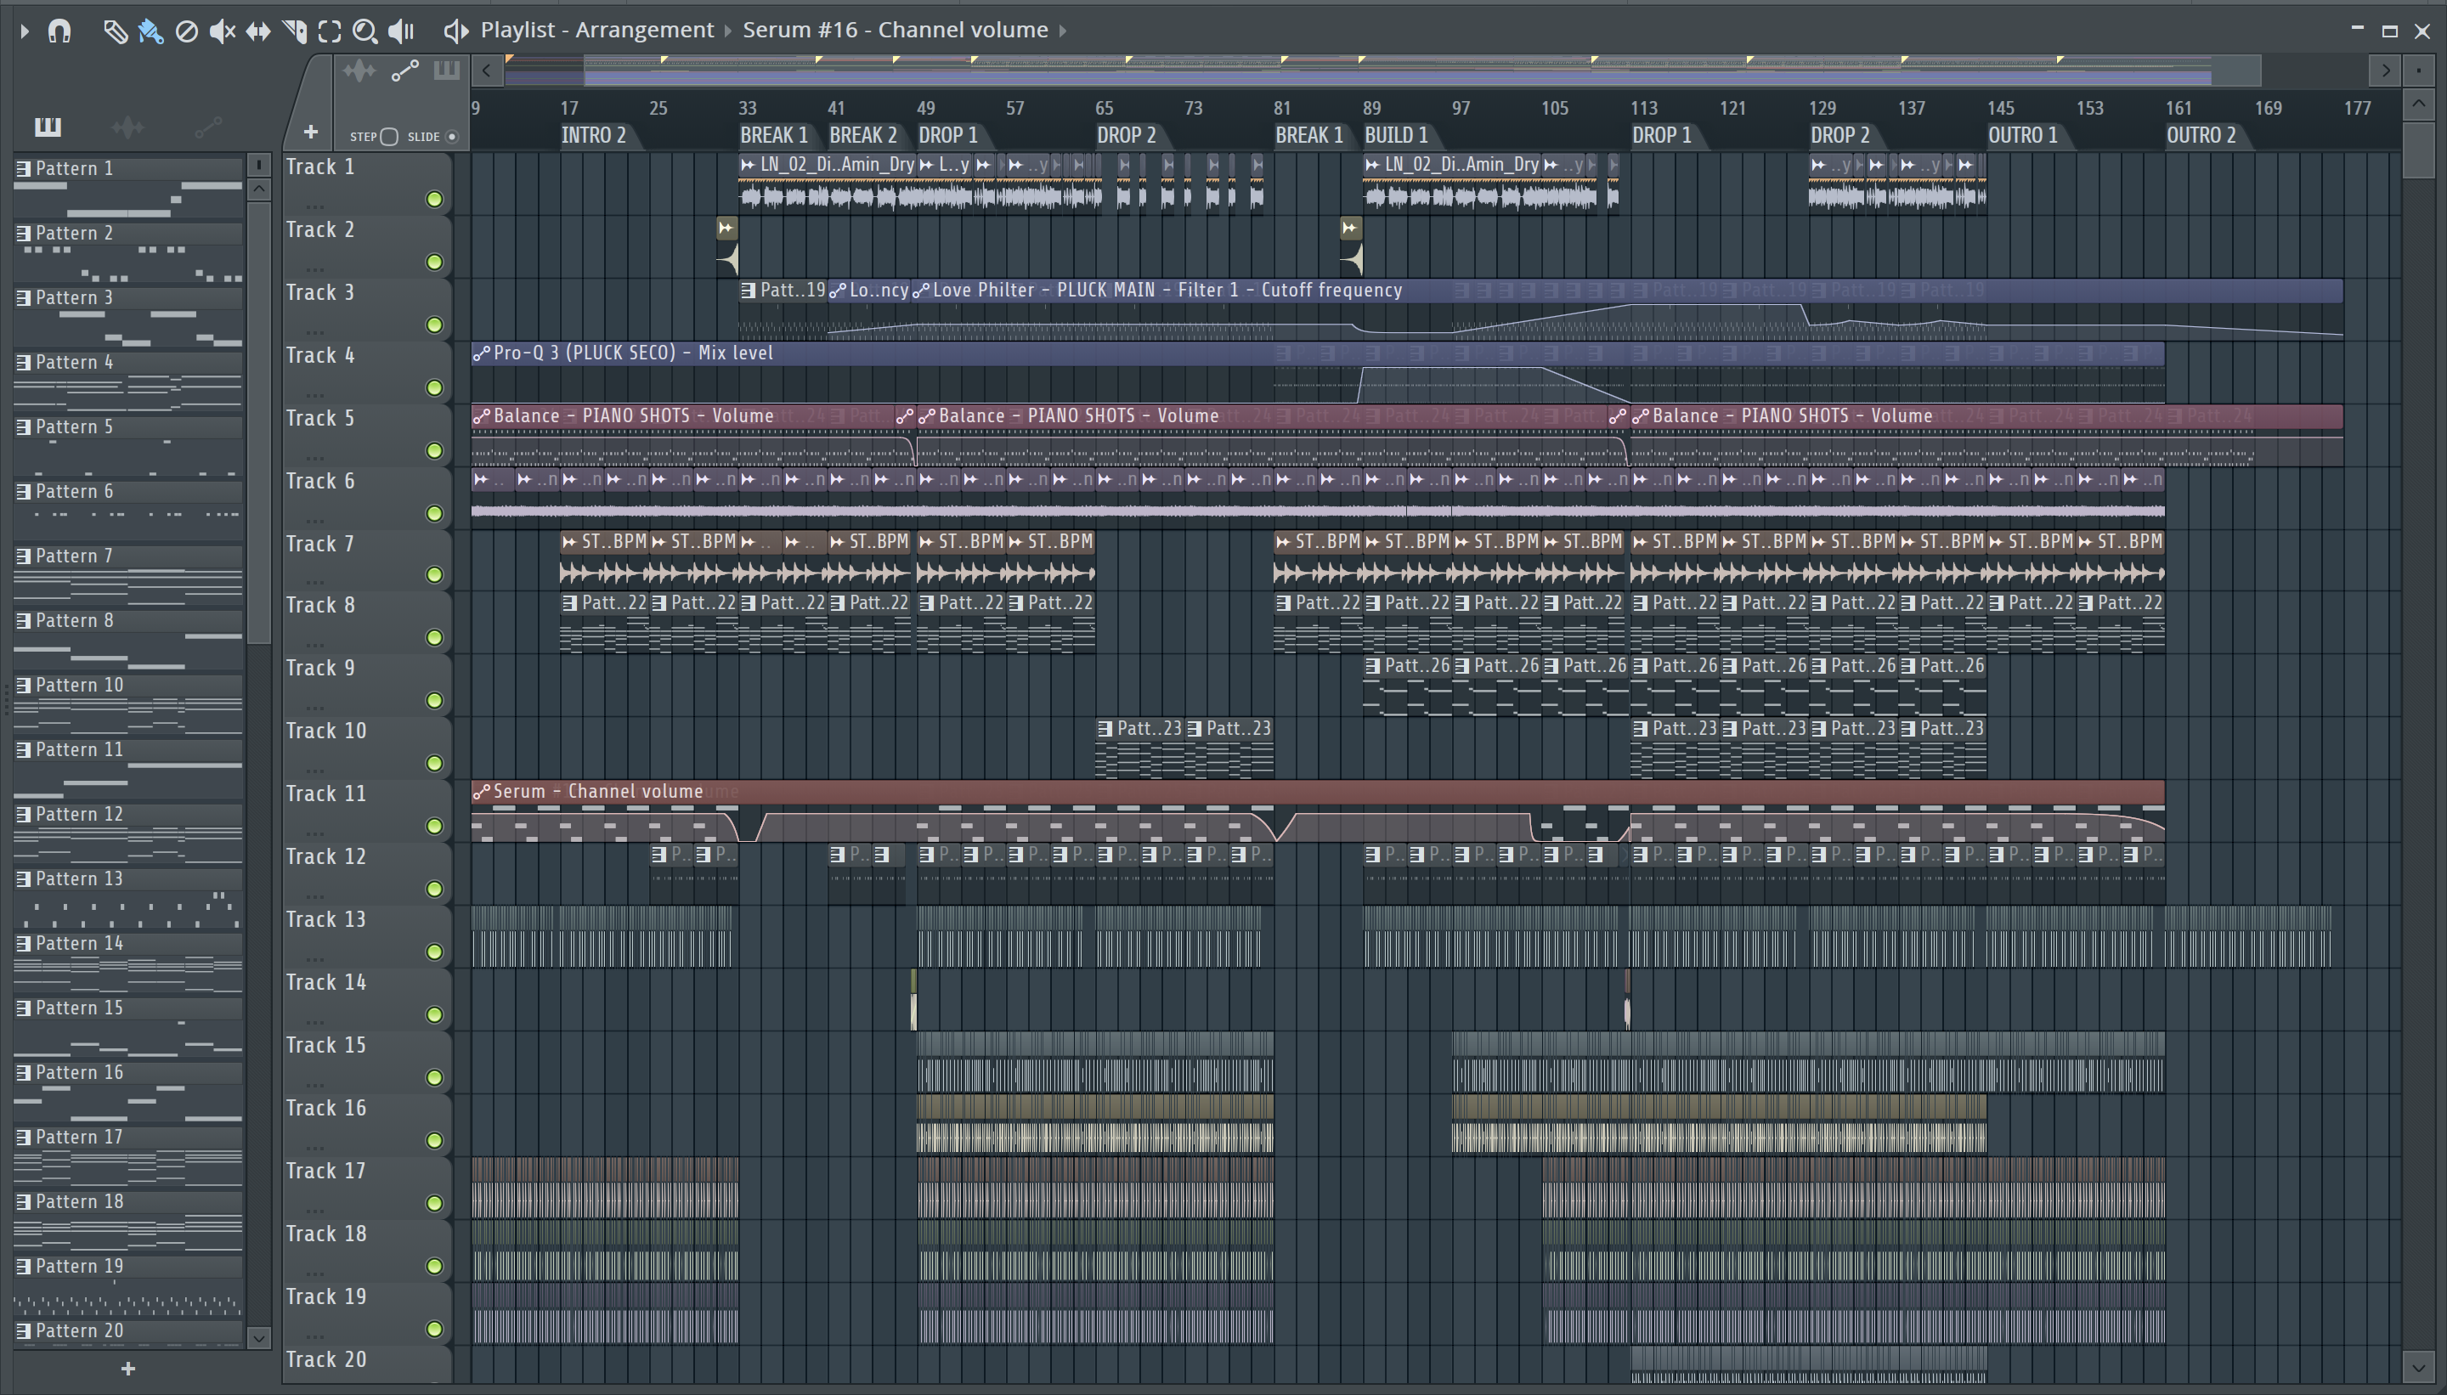
Task: Jump to BUILD 1 marker
Action: tap(1396, 135)
